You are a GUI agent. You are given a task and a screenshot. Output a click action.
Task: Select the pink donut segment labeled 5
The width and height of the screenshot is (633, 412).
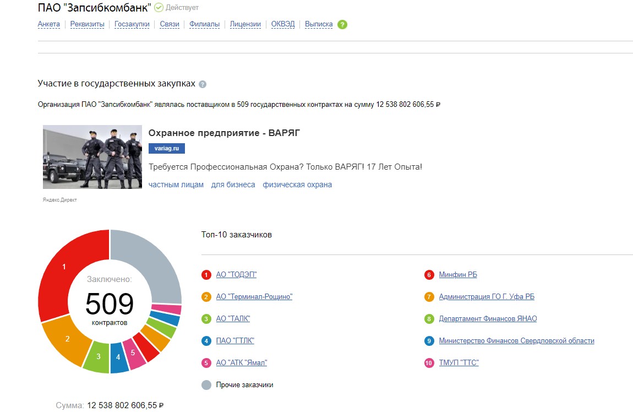pyautogui.click(x=133, y=353)
